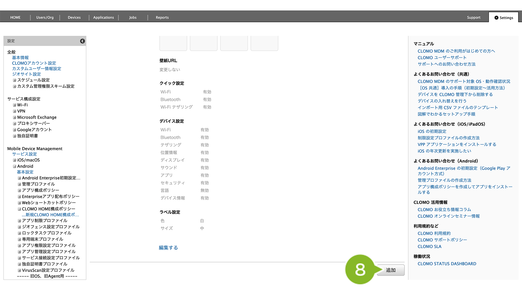Image resolution: width=522 pixels, height=293 pixels.
Task: Go to the Applications menu
Action: tap(103, 18)
